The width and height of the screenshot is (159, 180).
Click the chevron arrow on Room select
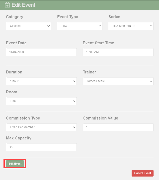click(x=74, y=101)
